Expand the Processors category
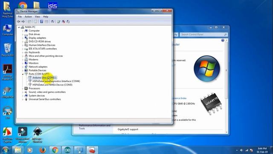The width and height of the screenshot is (273, 154). (x=23, y=89)
